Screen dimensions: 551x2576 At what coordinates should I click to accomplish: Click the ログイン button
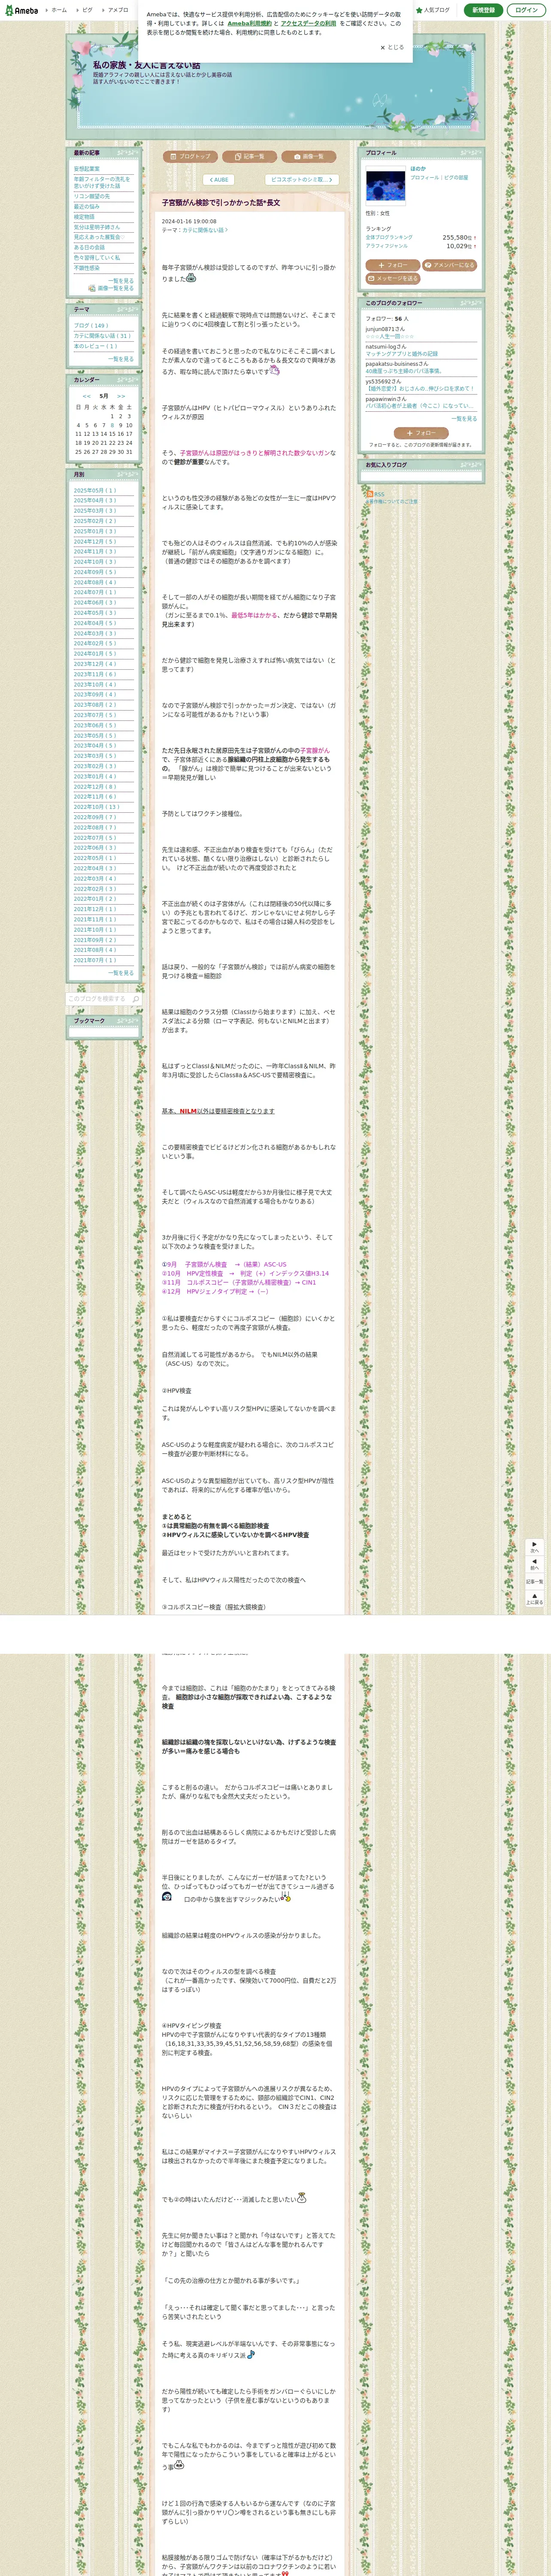click(526, 10)
